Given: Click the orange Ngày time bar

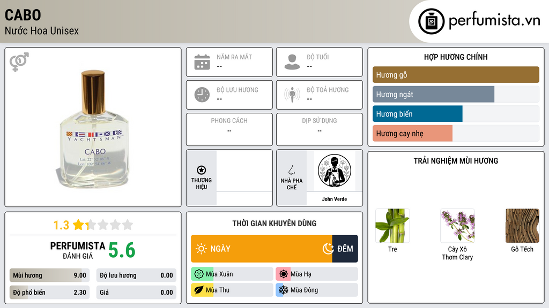Looking at the screenshot, I should [x=262, y=249].
